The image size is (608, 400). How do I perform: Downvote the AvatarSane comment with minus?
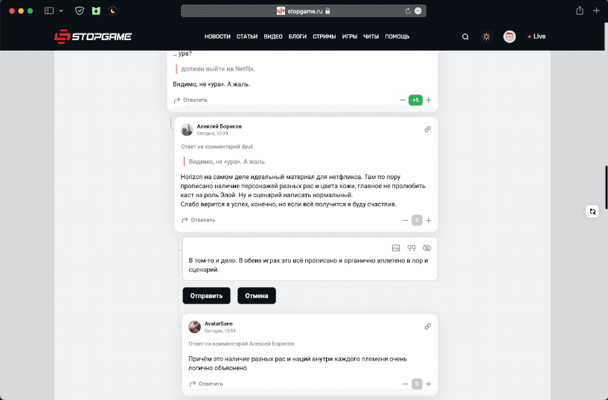pos(405,384)
